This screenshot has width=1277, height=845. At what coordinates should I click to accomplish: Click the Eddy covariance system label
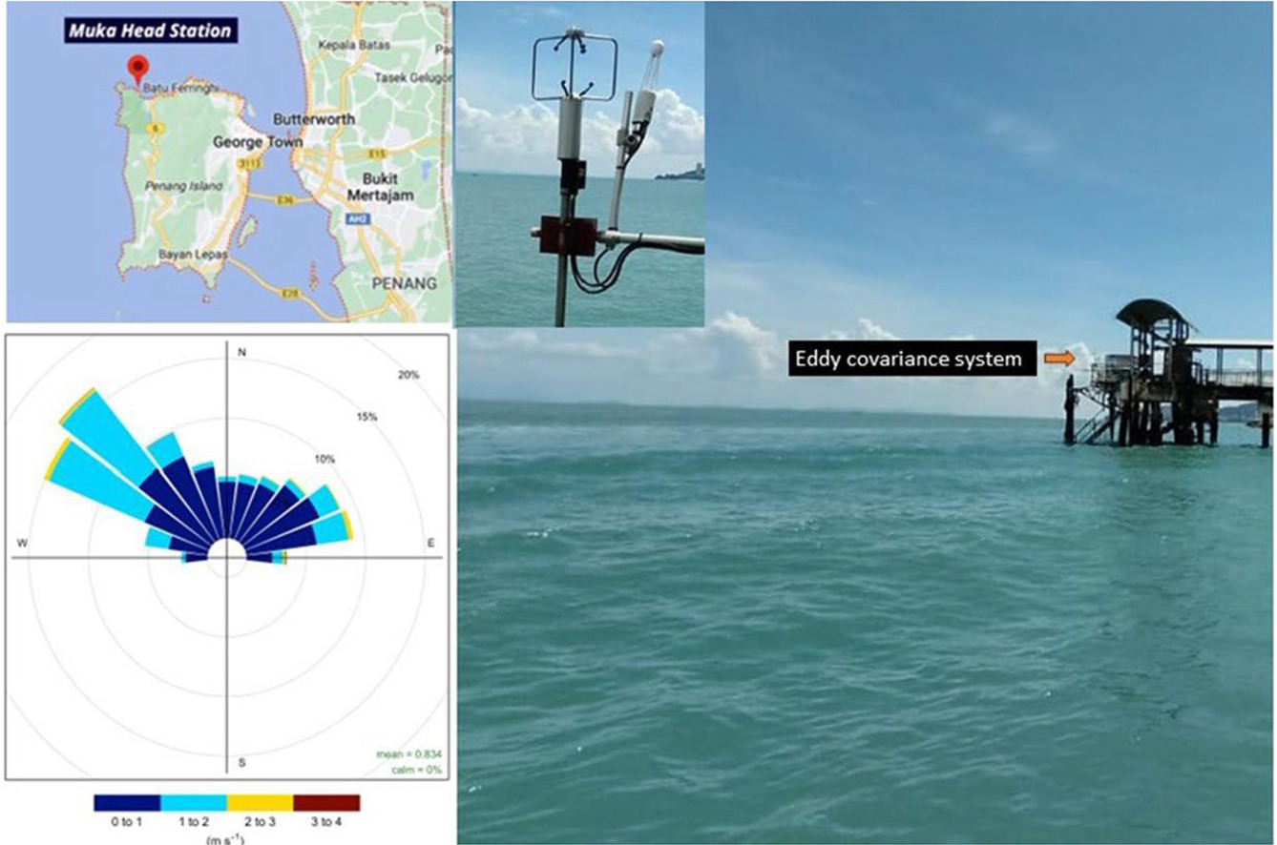[911, 360]
